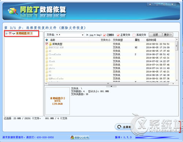Toggle the 已删除 checkbox
Viewport: 183px width, 142px height.
(104, 35)
